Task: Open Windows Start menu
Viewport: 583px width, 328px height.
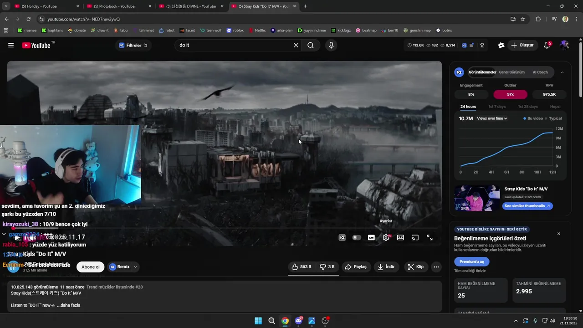Action: point(258,321)
